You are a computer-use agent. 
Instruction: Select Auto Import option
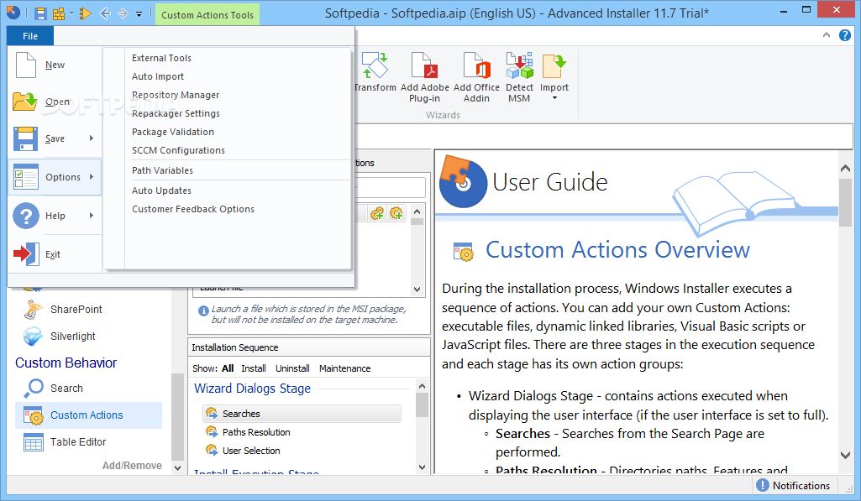158,77
